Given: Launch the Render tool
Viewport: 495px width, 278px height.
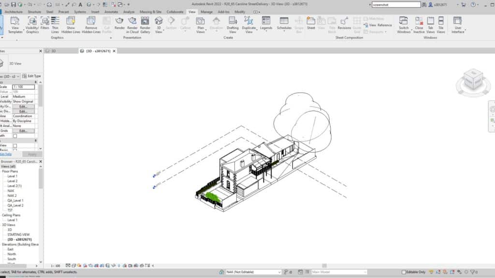Looking at the screenshot, I should pos(119,23).
